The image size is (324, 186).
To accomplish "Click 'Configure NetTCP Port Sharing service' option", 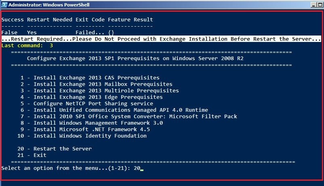I will (x=93, y=103).
